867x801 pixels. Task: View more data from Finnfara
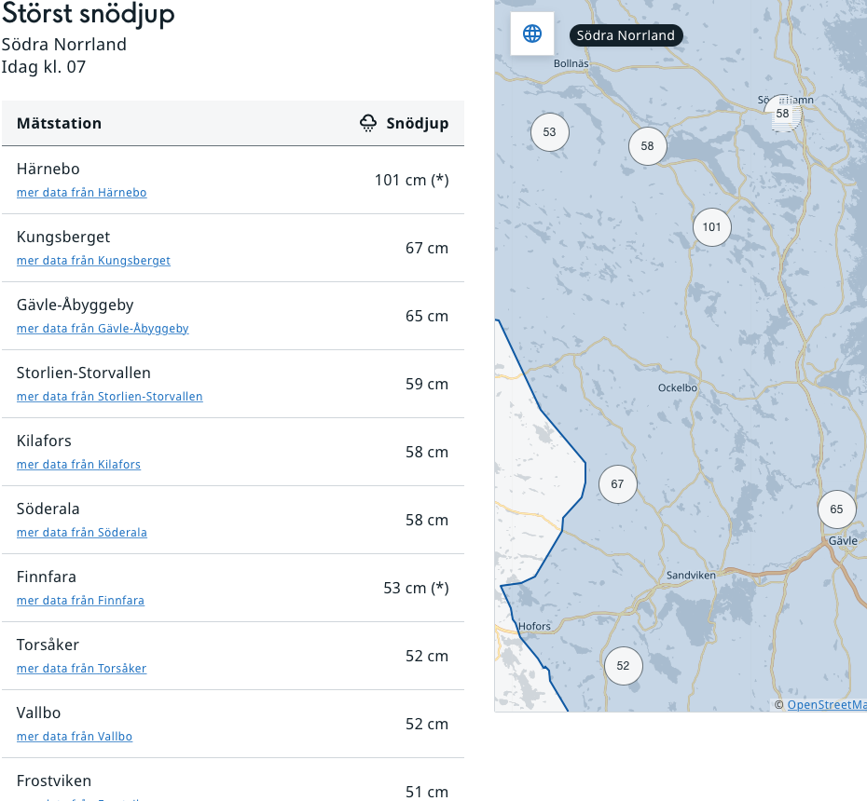point(80,601)
